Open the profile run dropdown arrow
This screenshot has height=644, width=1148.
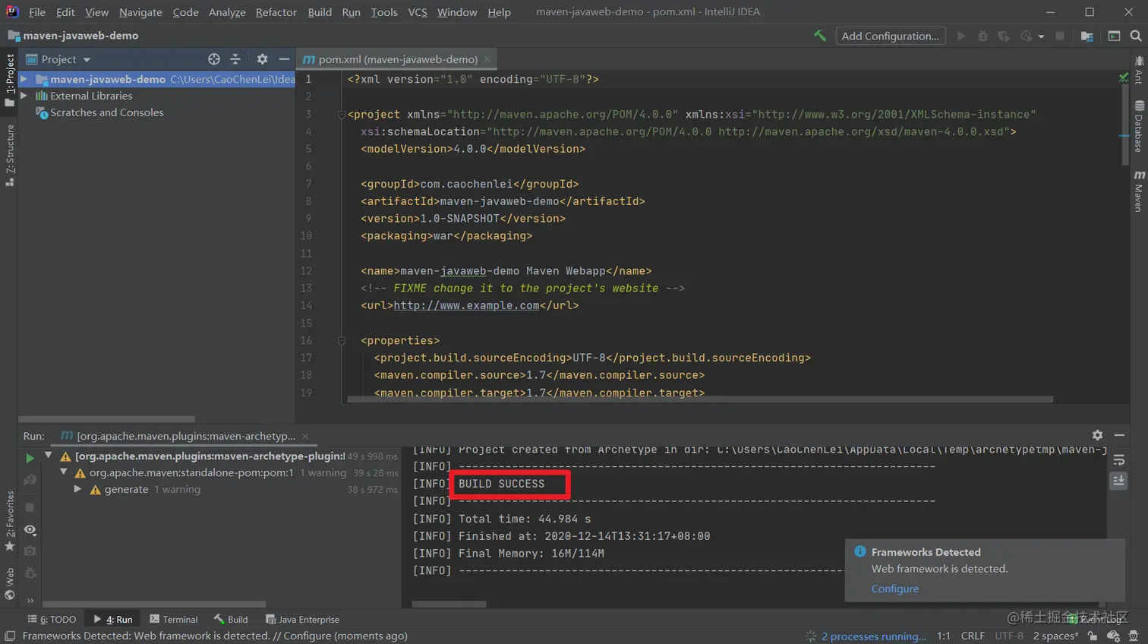1041,36
